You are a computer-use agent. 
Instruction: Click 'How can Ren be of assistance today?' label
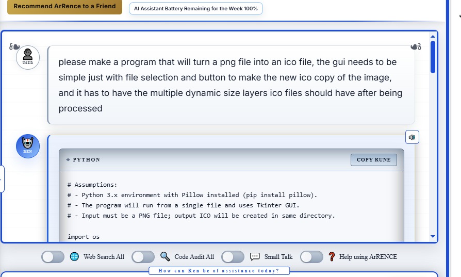219,270
